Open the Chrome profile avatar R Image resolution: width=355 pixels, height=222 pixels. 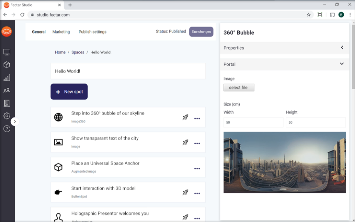pyautogui.click(x=341, y=15)
